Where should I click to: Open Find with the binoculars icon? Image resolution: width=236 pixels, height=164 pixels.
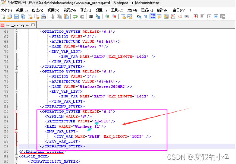point(91,17)
